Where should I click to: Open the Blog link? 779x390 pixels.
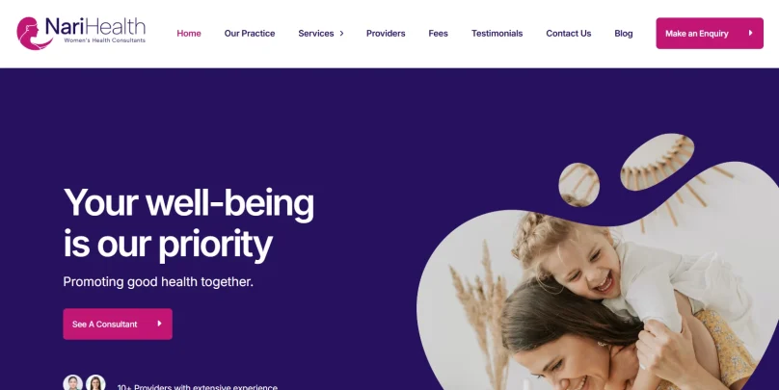pos(624,34)
